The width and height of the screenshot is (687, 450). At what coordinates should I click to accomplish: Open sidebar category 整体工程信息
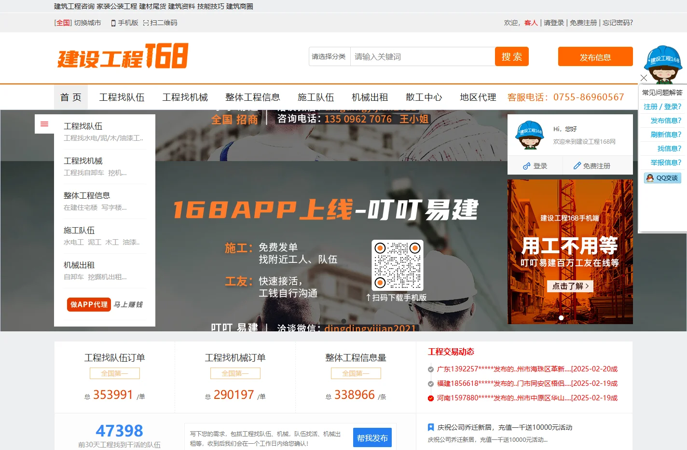tap(87, 196)
